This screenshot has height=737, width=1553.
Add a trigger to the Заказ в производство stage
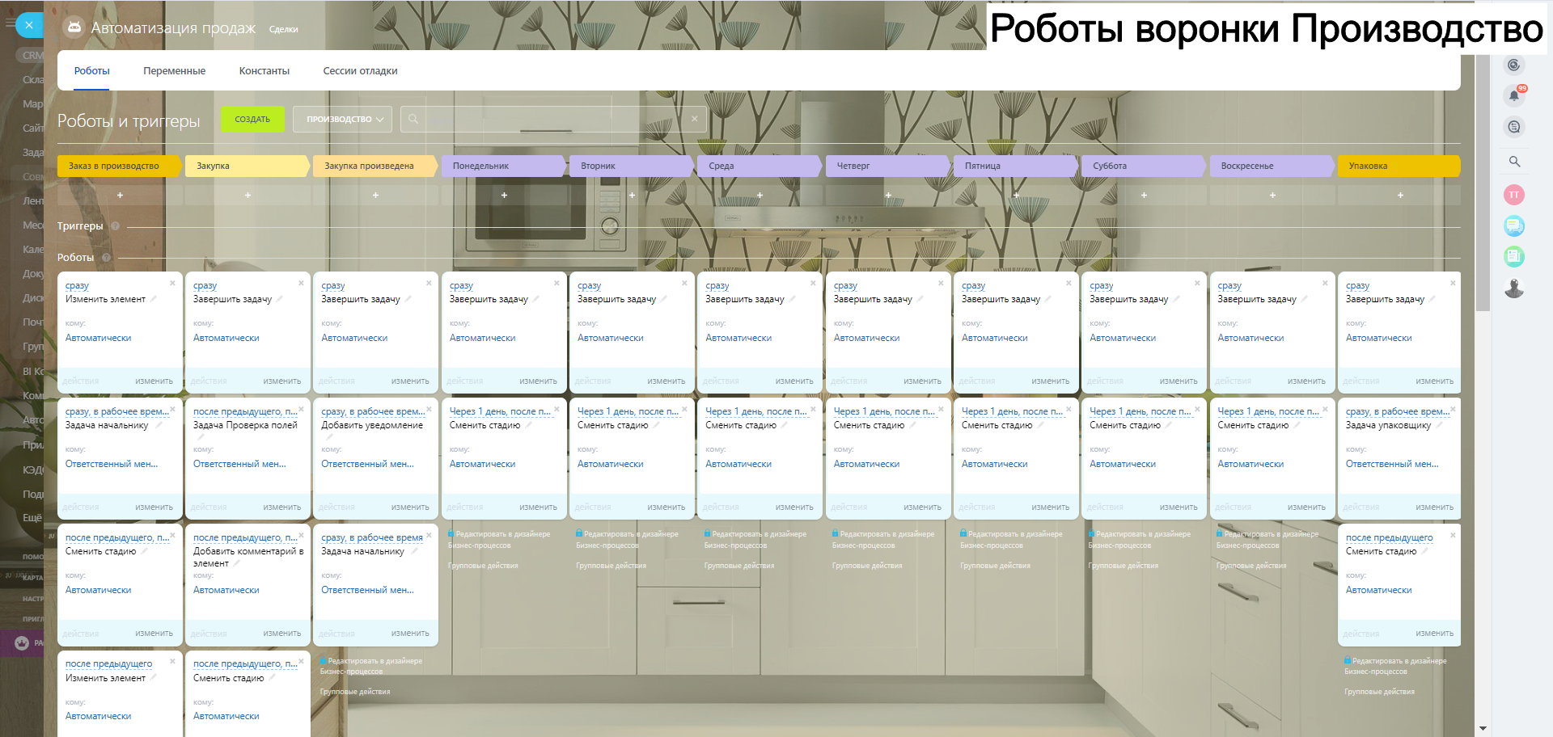pyautogui.click(x=120, y=195)
